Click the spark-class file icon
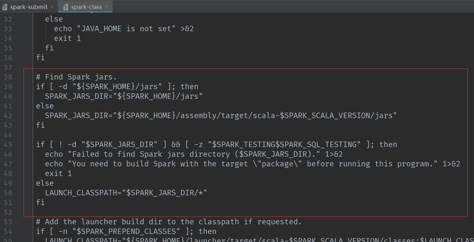Screen dimensions: 474x242 (x=66, y=7)
